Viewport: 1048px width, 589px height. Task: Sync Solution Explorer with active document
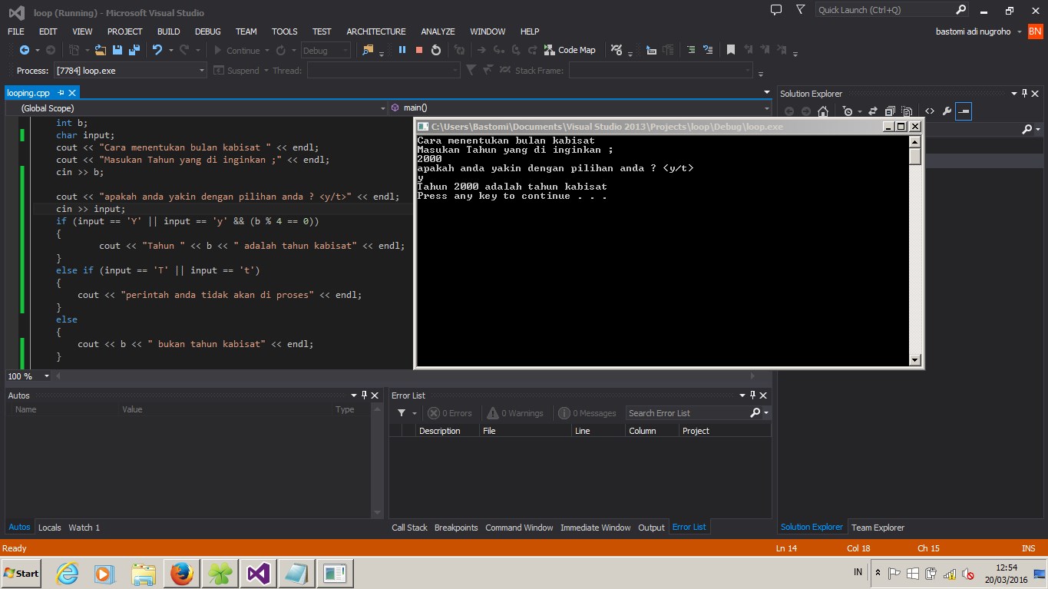(x=872, y=111)
